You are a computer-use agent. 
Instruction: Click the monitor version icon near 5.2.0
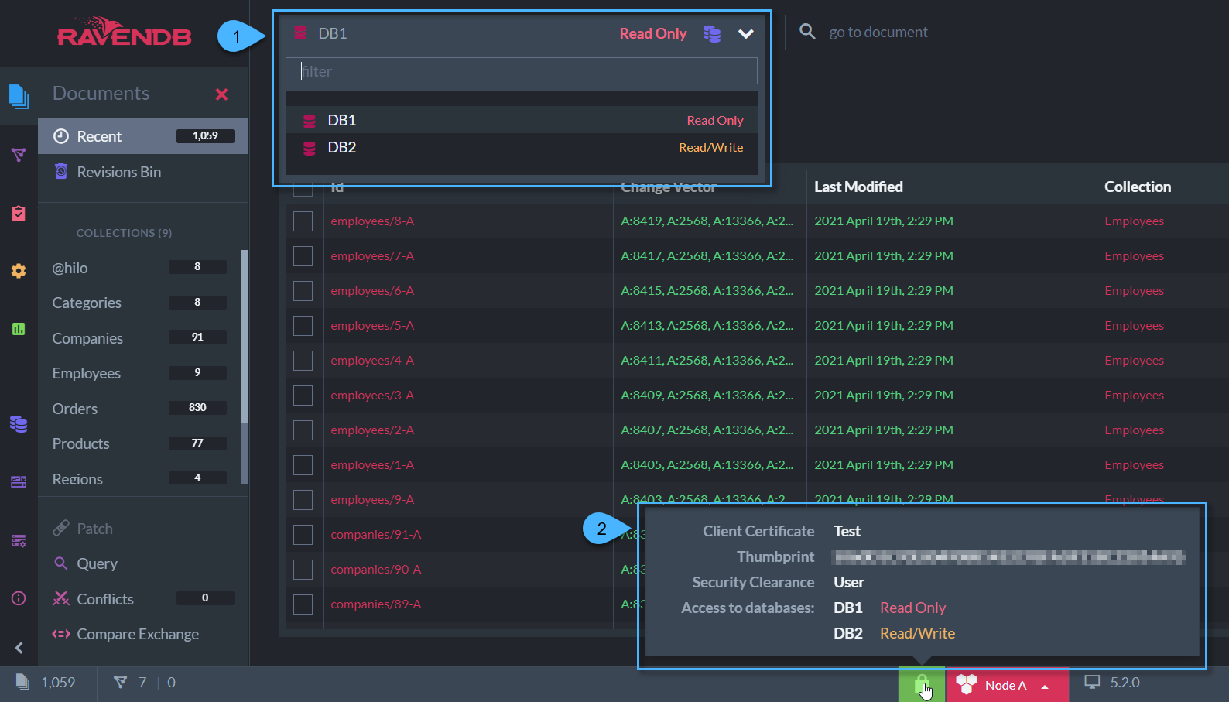(x=1092, y=682)
